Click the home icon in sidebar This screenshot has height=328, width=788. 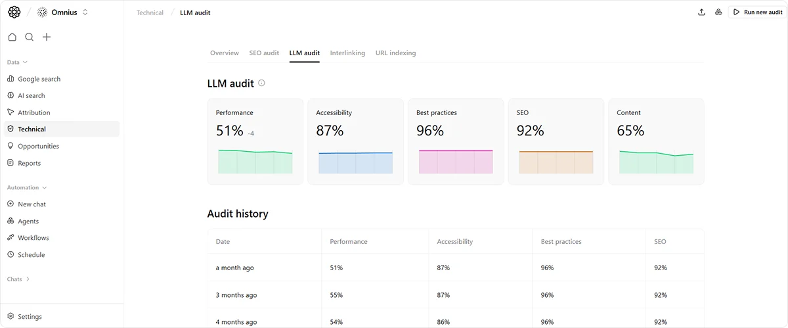12,37
